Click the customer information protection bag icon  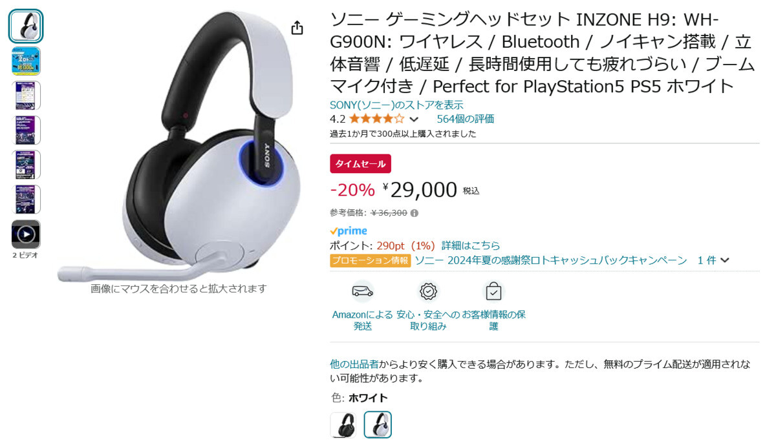point(493,291)
